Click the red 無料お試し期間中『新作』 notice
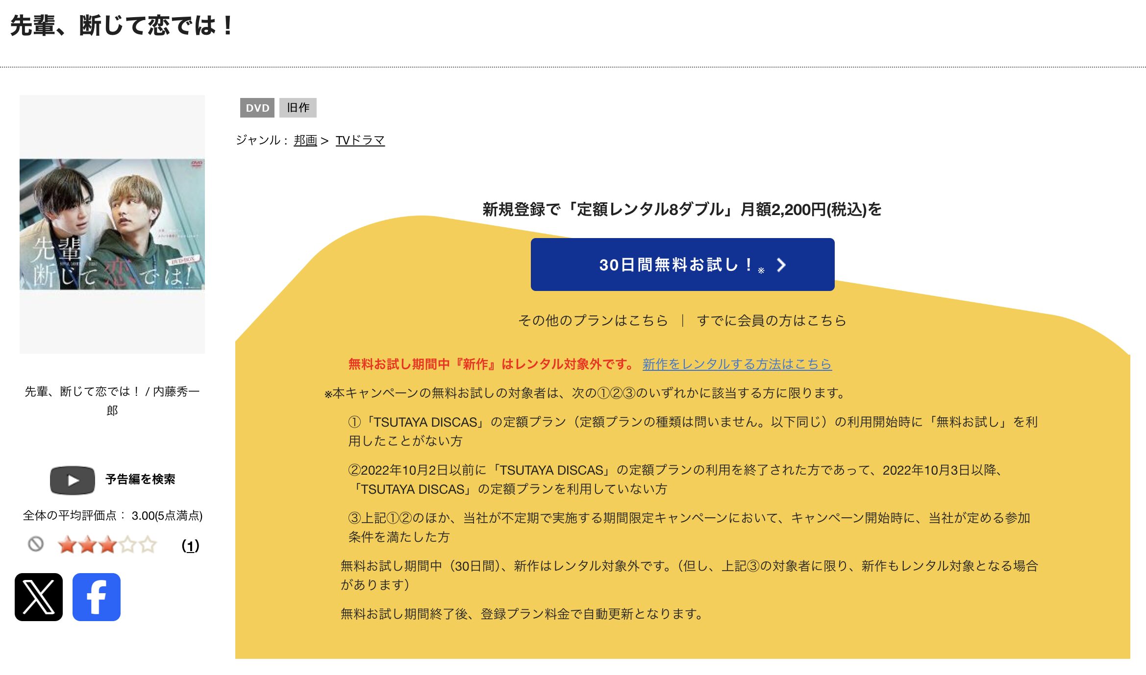Screen dimensions: 1146x675 492,364
